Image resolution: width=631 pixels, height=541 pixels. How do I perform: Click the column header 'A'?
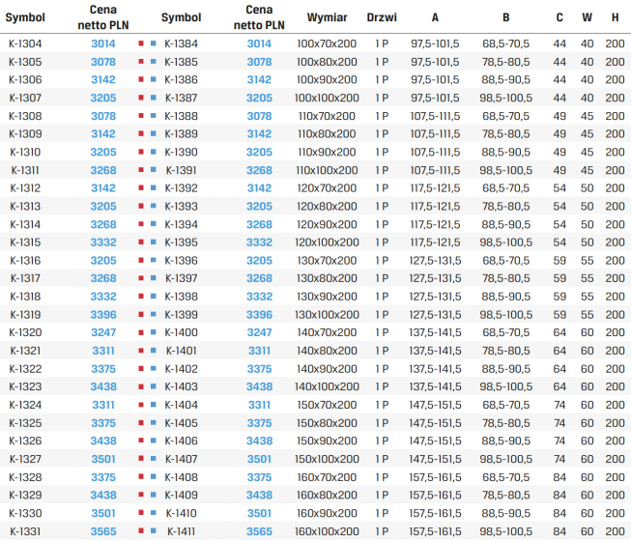coord(435,17)
